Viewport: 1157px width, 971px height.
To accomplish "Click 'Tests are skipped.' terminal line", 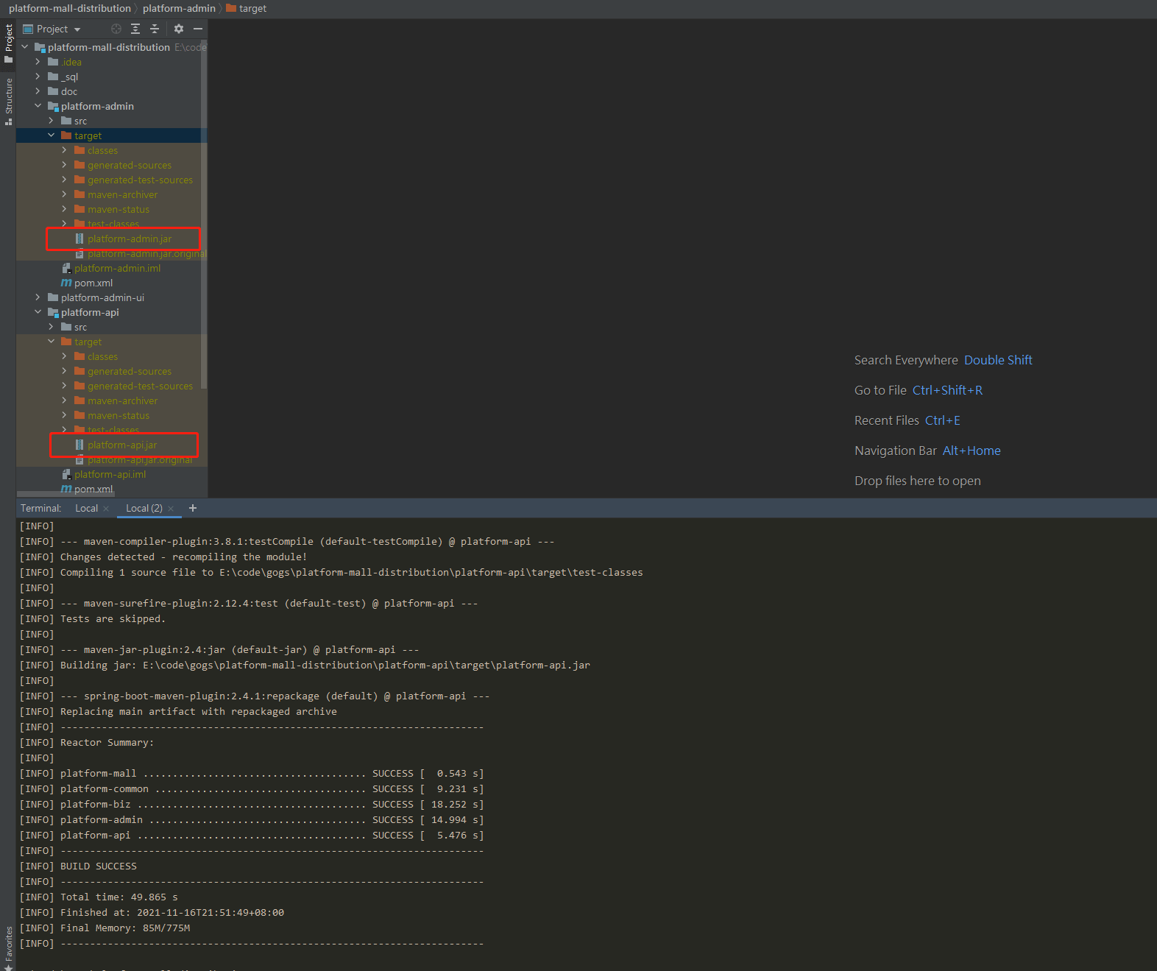I will click(x=113, y=619).
